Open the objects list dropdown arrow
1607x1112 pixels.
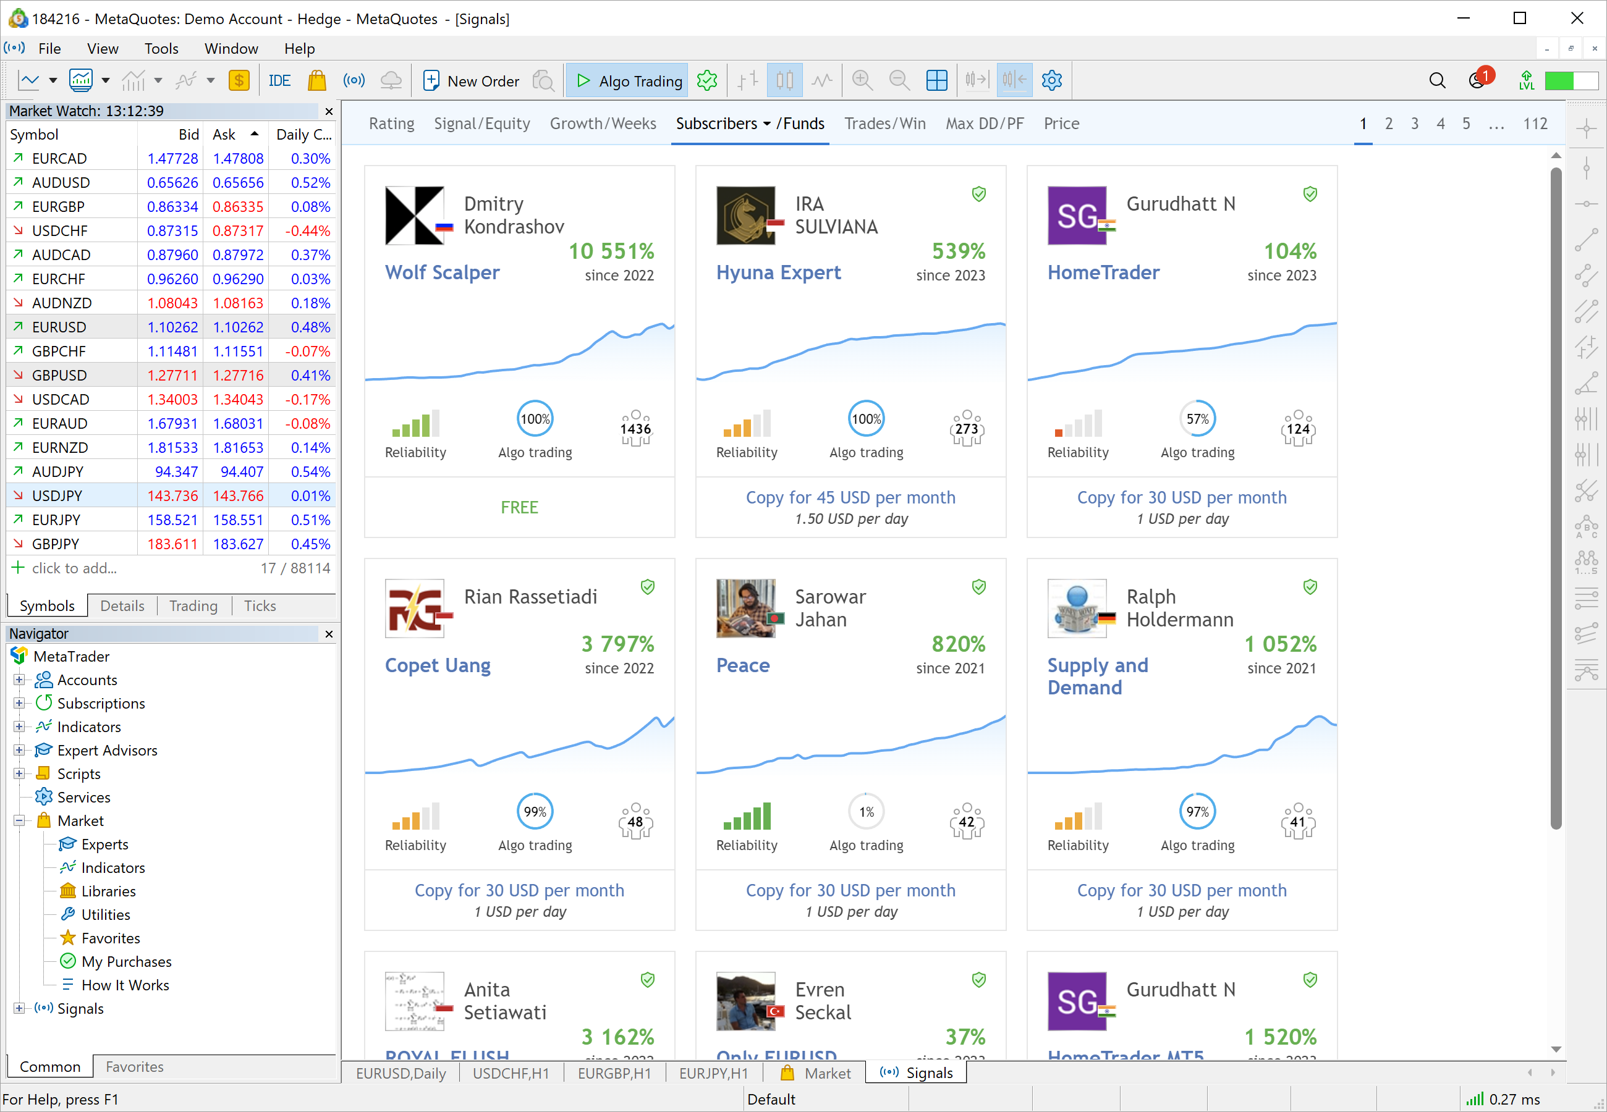(x=211, y=81)
